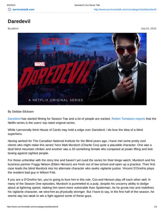Click the ourmovietalk.com site icon
Viewport: 164px width, 212px height.
coord(10,10)
